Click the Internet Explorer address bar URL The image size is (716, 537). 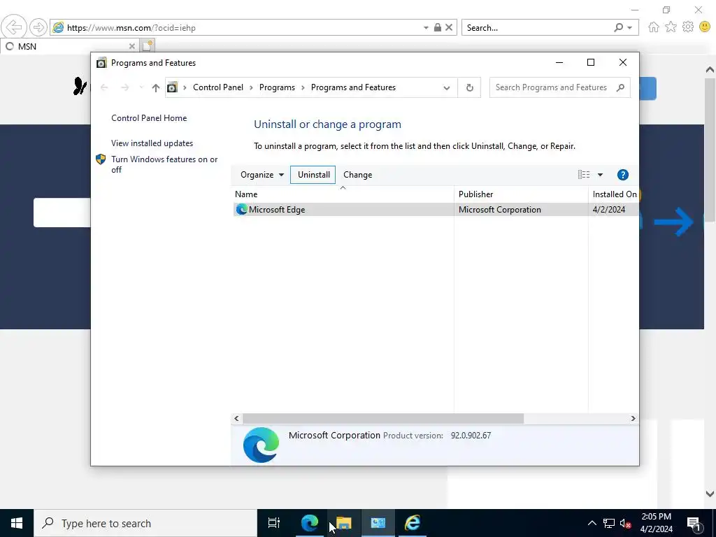pos(131,28)
